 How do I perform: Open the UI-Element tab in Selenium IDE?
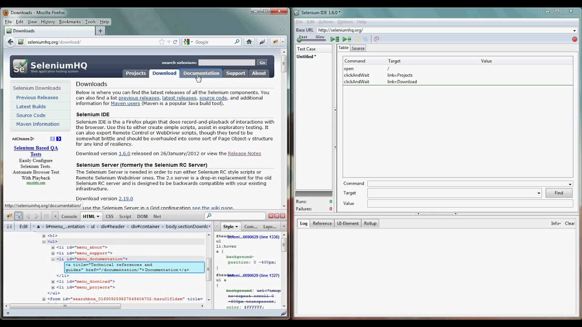348,223
